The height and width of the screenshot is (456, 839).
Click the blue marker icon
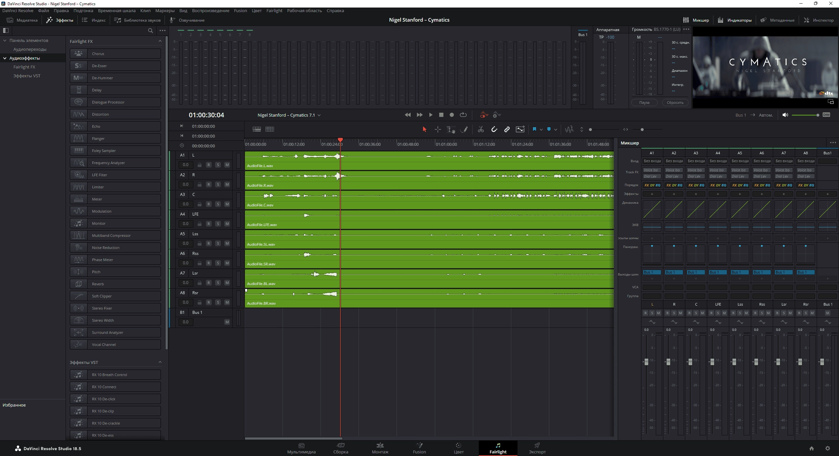pos(549,129)
